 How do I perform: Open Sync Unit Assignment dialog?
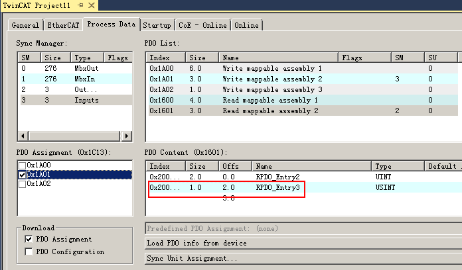coord(192,258)
